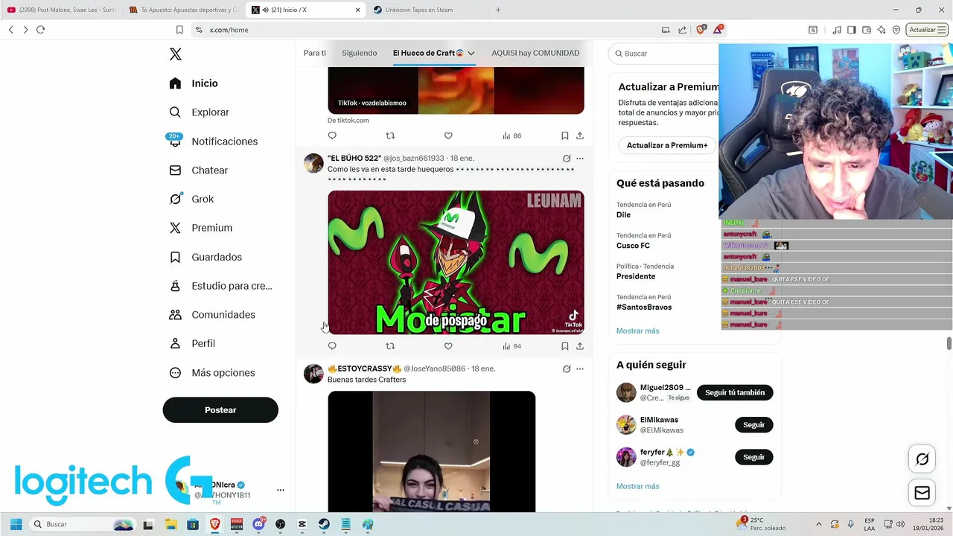Viewport: 953px width, 536px height.
Task: Open Premium from the sidebar
Action: tap(200, 228)
